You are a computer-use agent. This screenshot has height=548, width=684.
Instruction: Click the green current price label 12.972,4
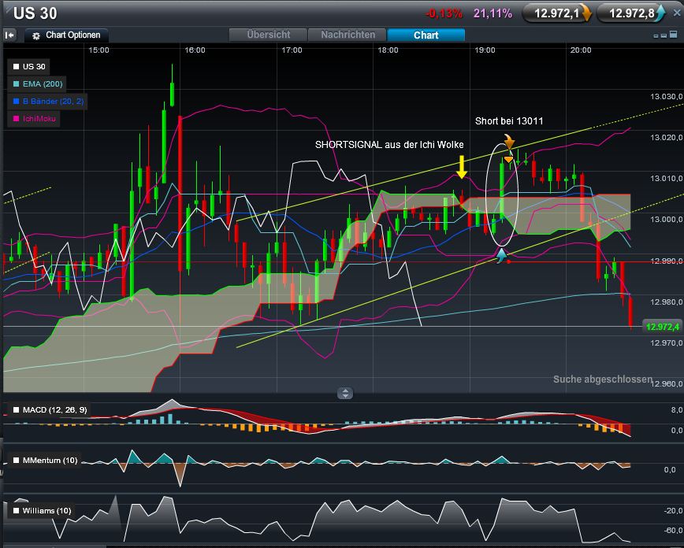pyautogui.click(x=662, y=327)
